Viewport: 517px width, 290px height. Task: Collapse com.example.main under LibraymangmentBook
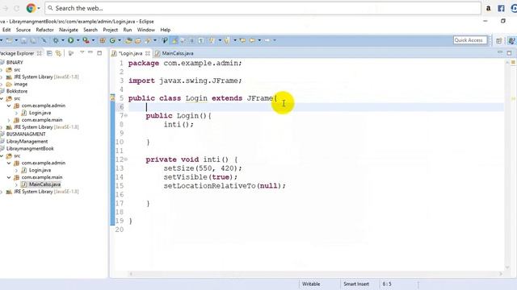click(x=9, y=177)
